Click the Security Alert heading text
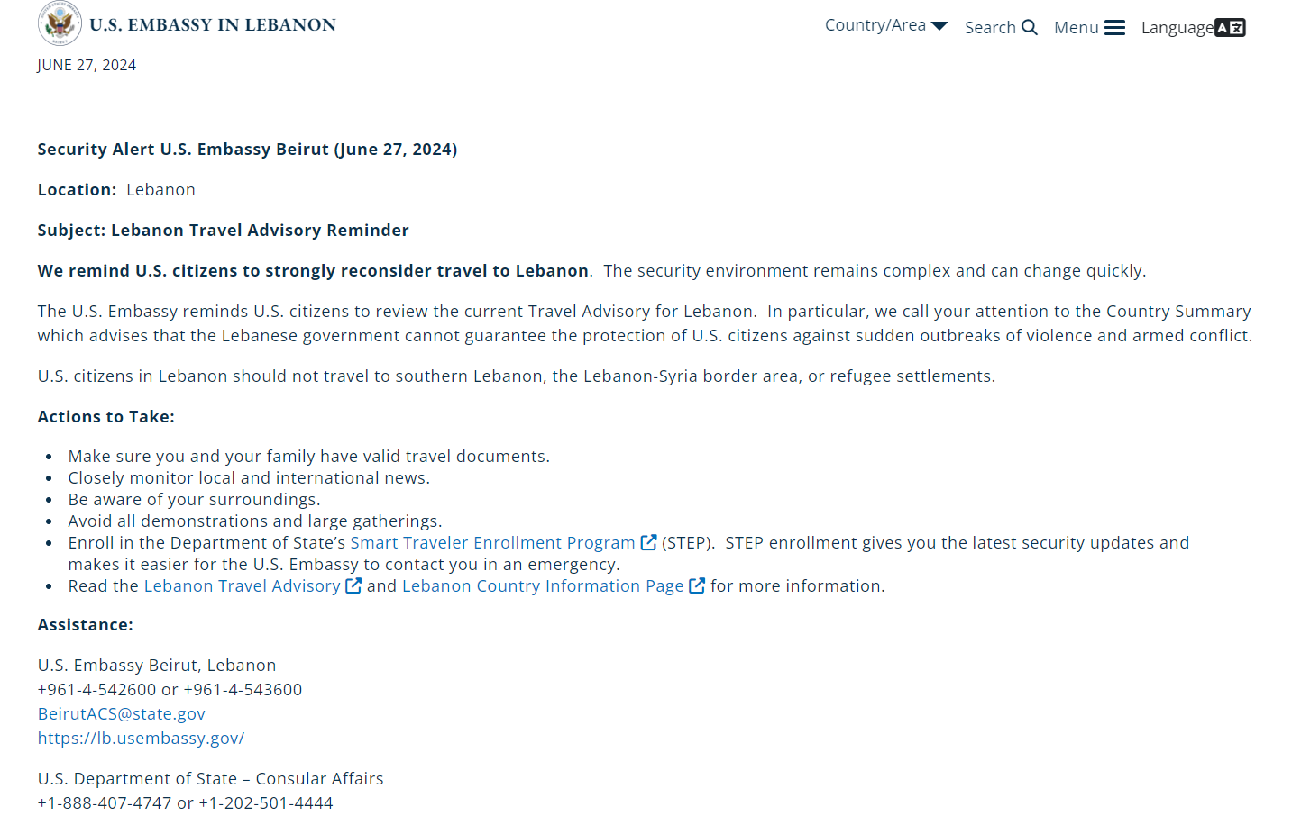1292x816 pixels. click(x=247, y=149)
